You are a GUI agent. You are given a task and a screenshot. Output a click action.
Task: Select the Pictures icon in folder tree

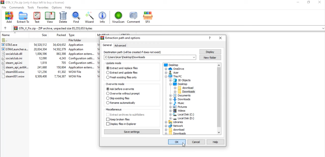[175, 107]
